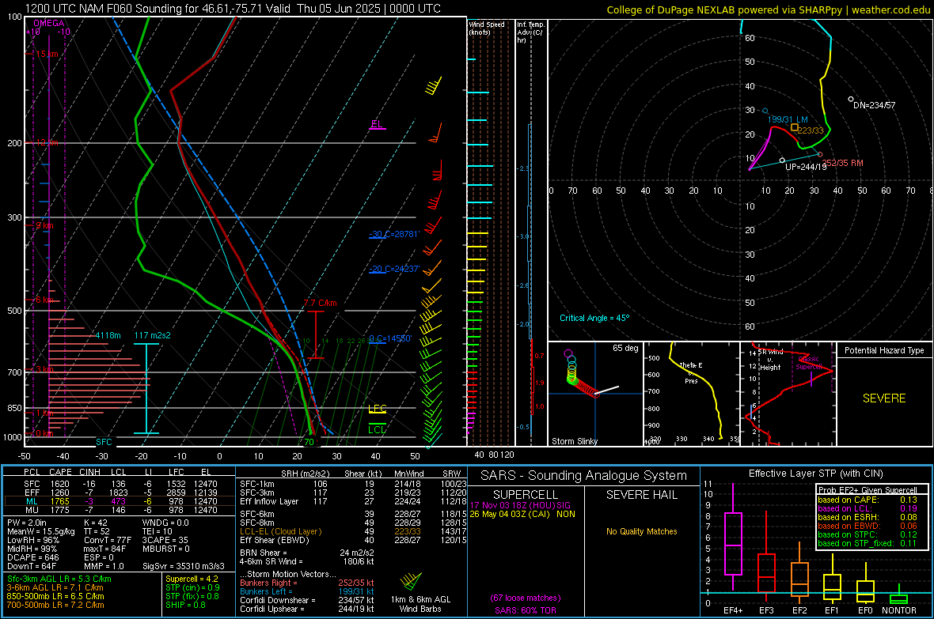Click the orange square marker on the hodograph
Image resolution: width=934 pixels, height=619 pixels.
pos(794,128)
